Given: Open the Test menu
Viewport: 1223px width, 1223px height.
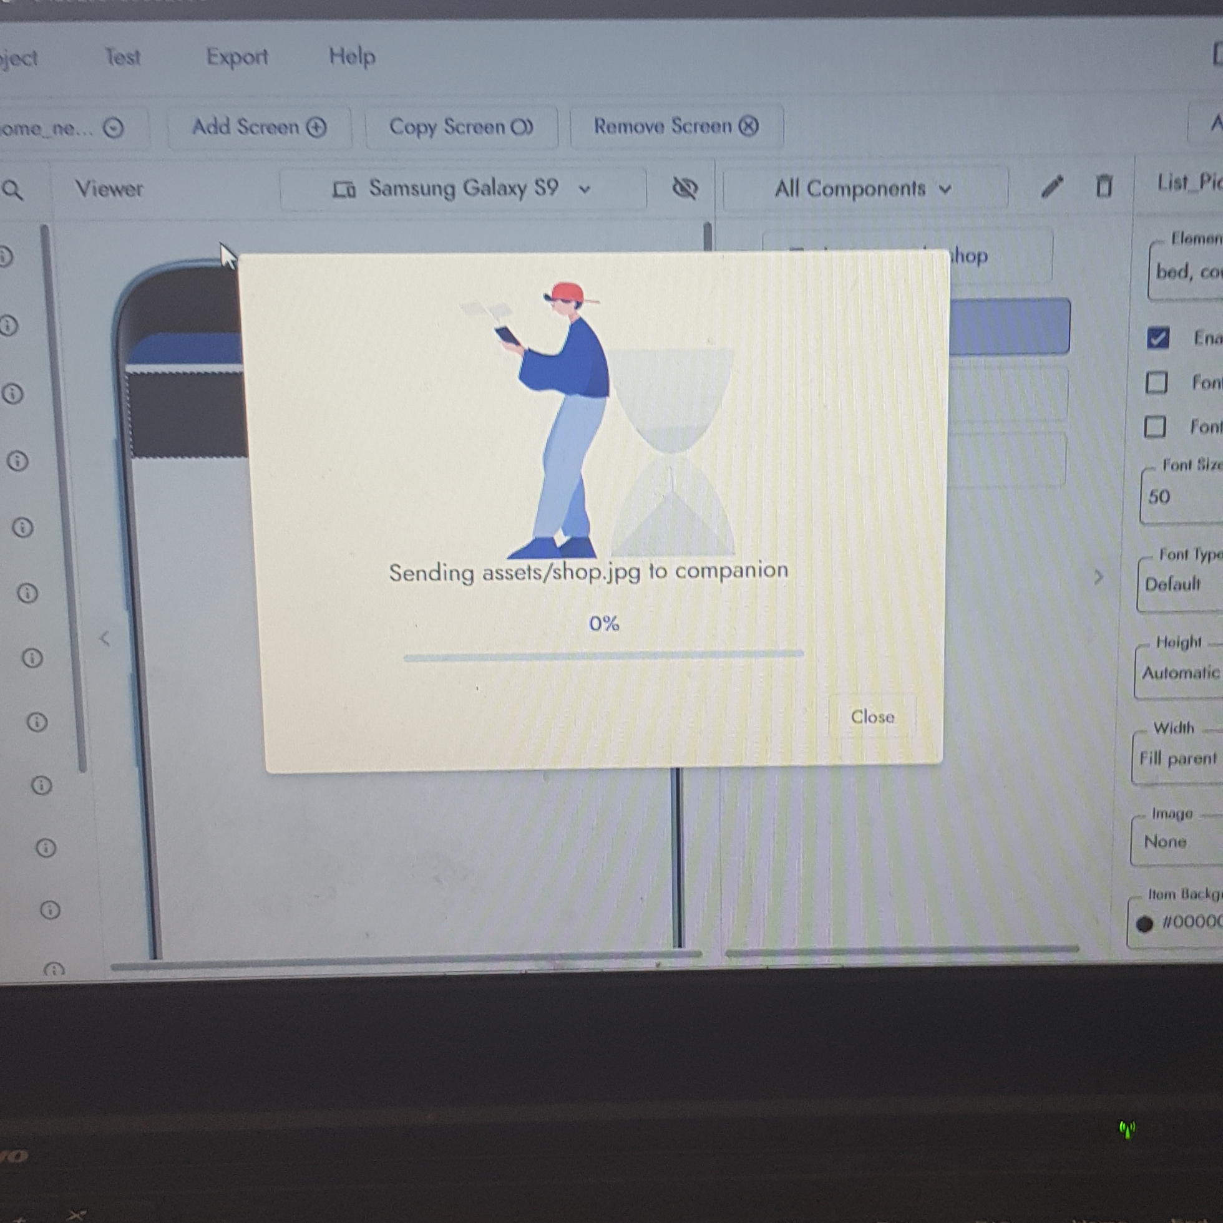Looking at the screenshot, I should 122,57.
